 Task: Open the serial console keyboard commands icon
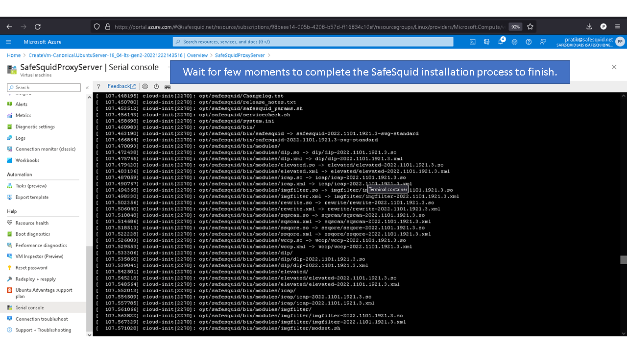pyautogui.click(x=168, y=87)
